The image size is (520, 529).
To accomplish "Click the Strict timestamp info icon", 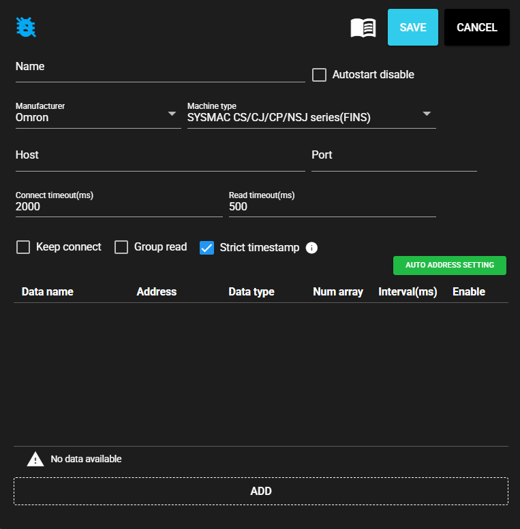I will pyautogui.click(x=311, y=248).
